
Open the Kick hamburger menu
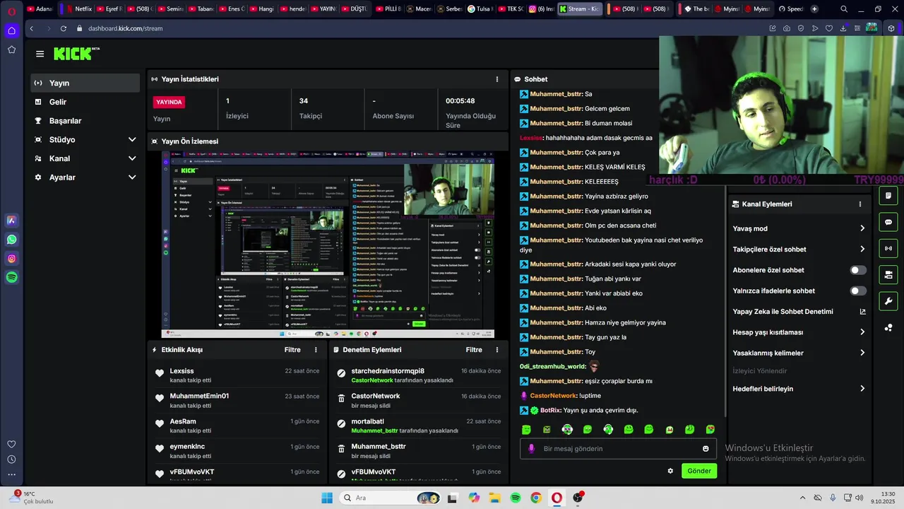40,54
